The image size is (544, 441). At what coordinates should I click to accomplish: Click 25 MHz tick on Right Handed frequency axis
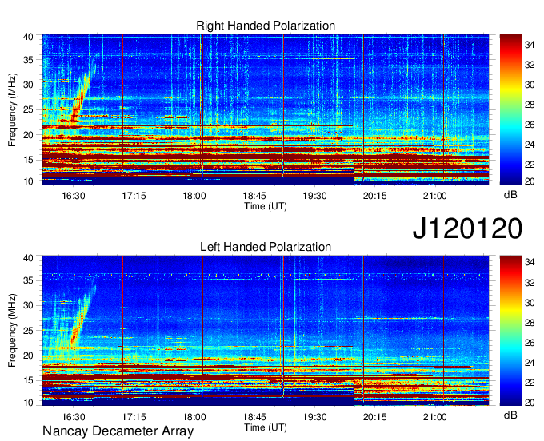(28, 109)
